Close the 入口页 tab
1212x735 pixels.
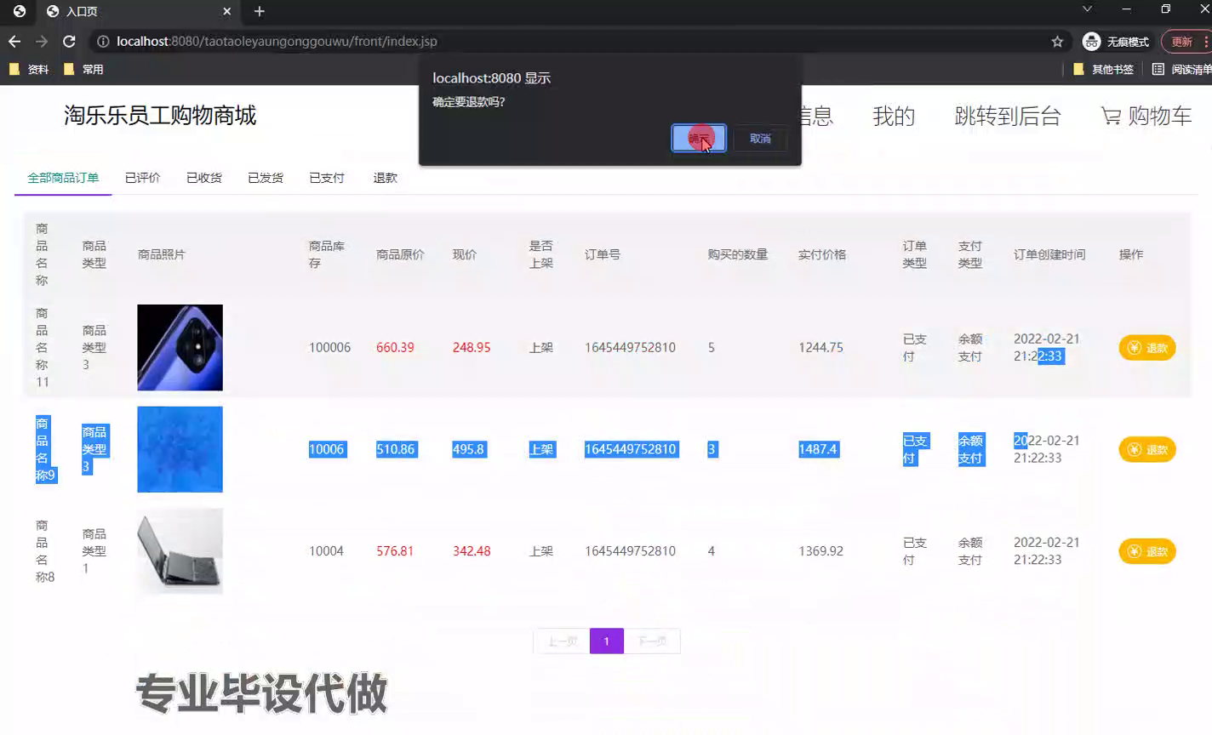point(226,11)
